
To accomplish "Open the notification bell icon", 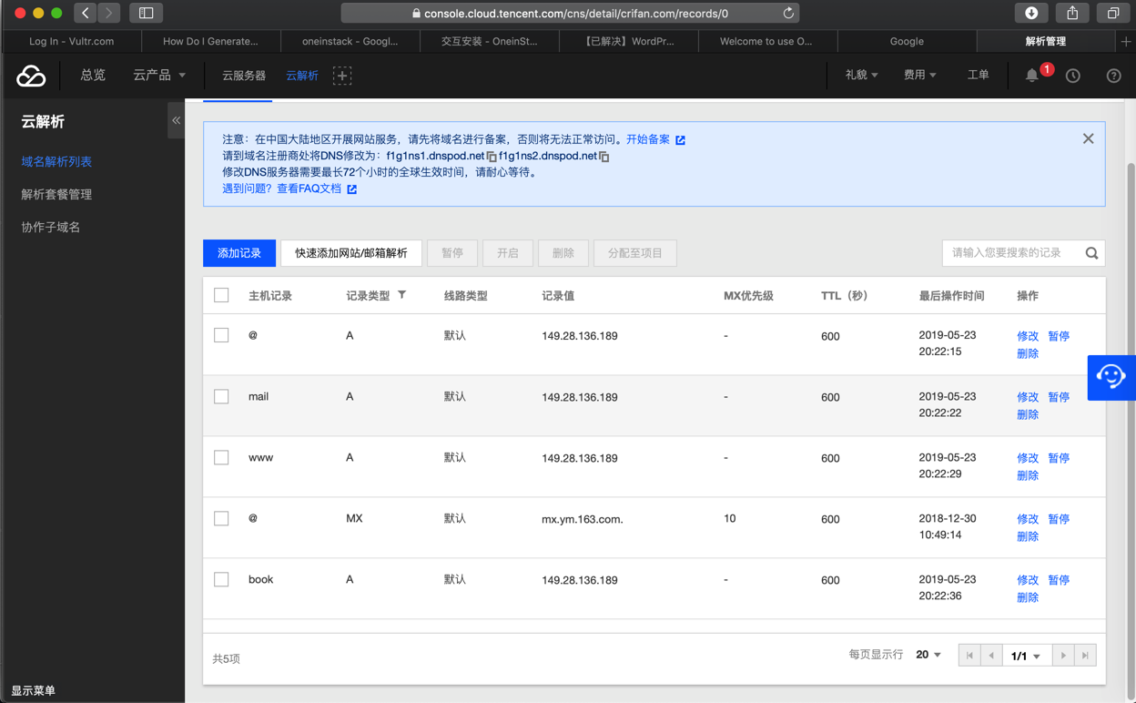I will point(1031,76).
